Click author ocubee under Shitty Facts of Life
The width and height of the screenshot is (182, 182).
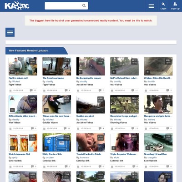[50, 157]
